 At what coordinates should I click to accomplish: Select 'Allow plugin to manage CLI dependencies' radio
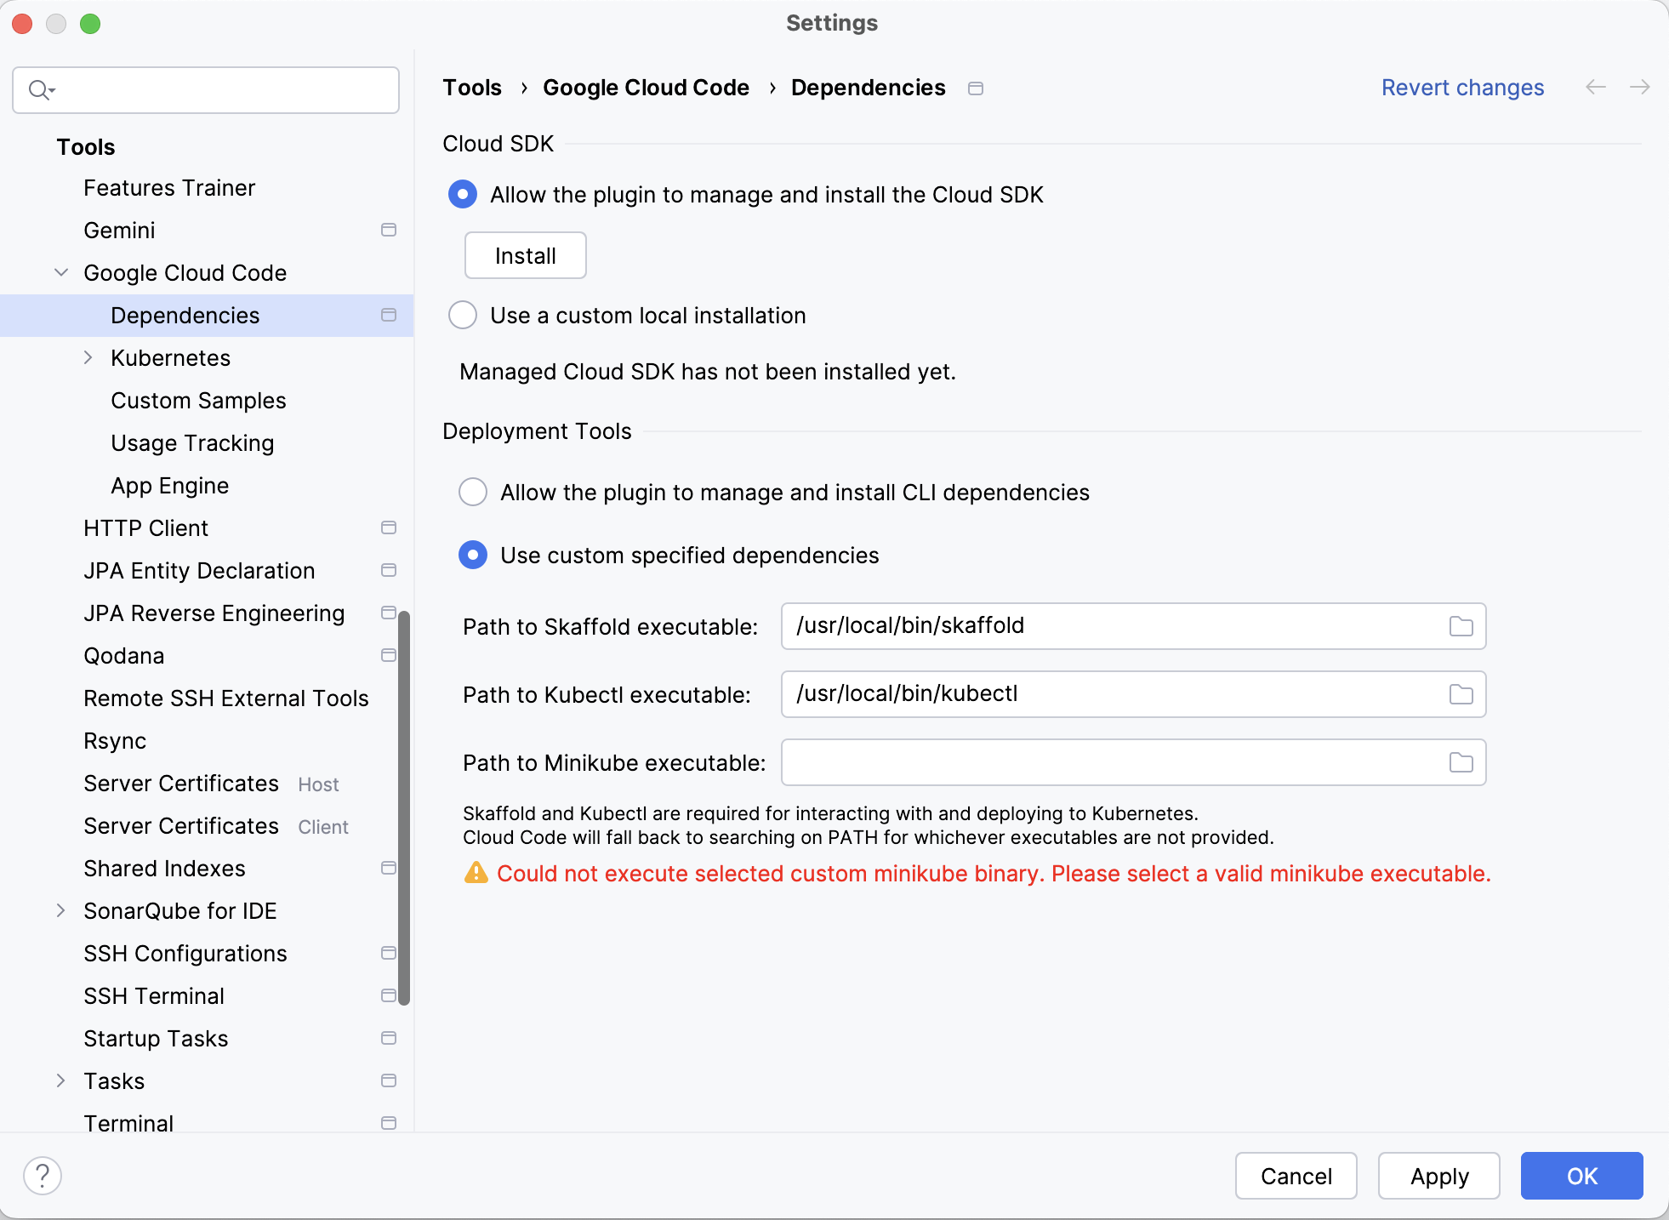tap(473, 493)
